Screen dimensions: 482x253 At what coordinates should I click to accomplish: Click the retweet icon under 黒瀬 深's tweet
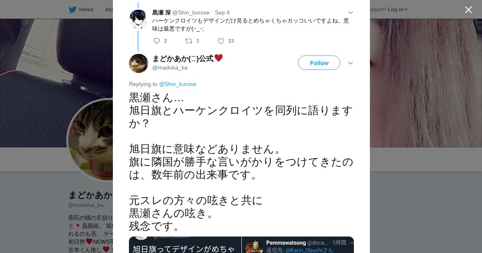tap(189, 41)
